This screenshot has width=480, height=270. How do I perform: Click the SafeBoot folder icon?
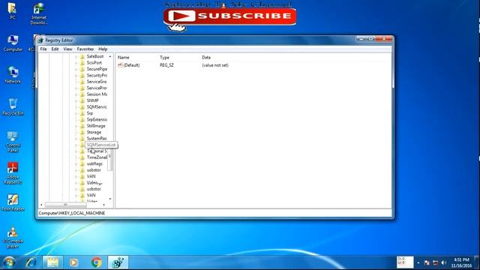pos(82,56)
